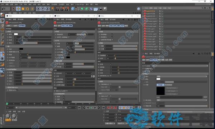Add a Camera object
This screenshot has width=215, height=129.
click(100, 9)
